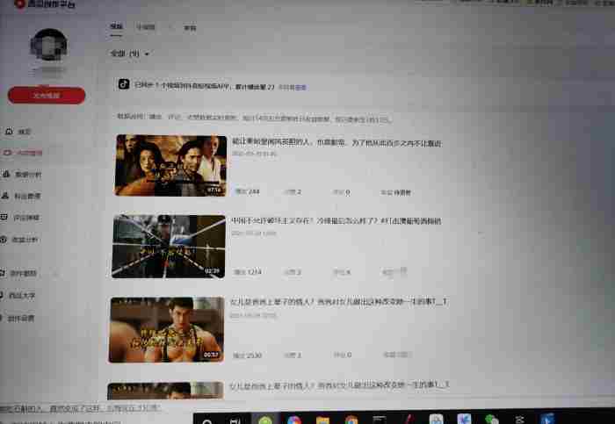Image resolution: width=615 pixels, height=424 pixels.
Task: Open the 'All' filter dropdown
Action: tap(130, 54)
